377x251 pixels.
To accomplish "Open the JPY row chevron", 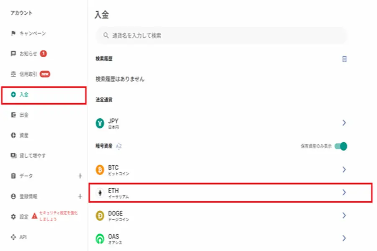I will pos(344,123).
